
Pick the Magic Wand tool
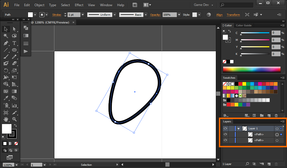click(6, 36)
